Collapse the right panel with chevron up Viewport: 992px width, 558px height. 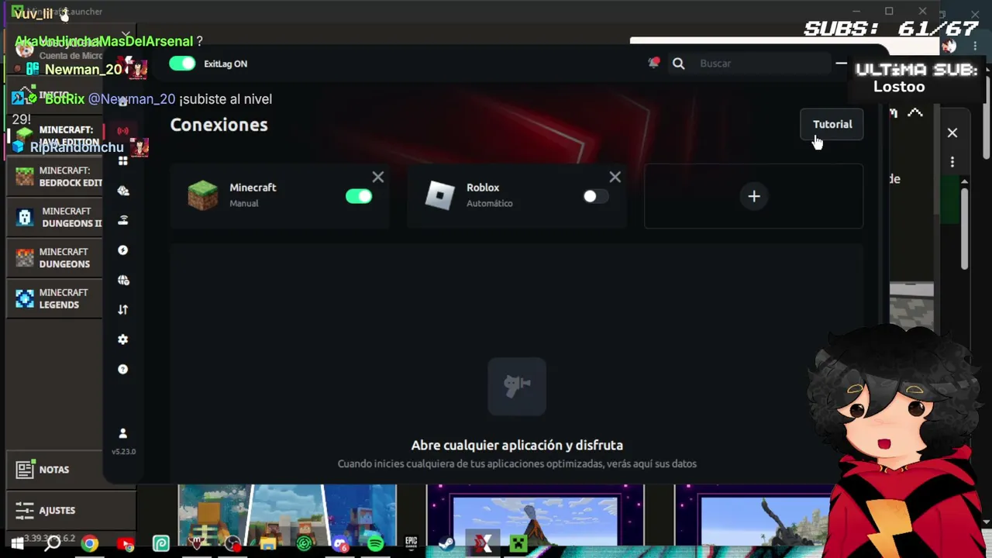pyautogui.click(x=915, y=113)
